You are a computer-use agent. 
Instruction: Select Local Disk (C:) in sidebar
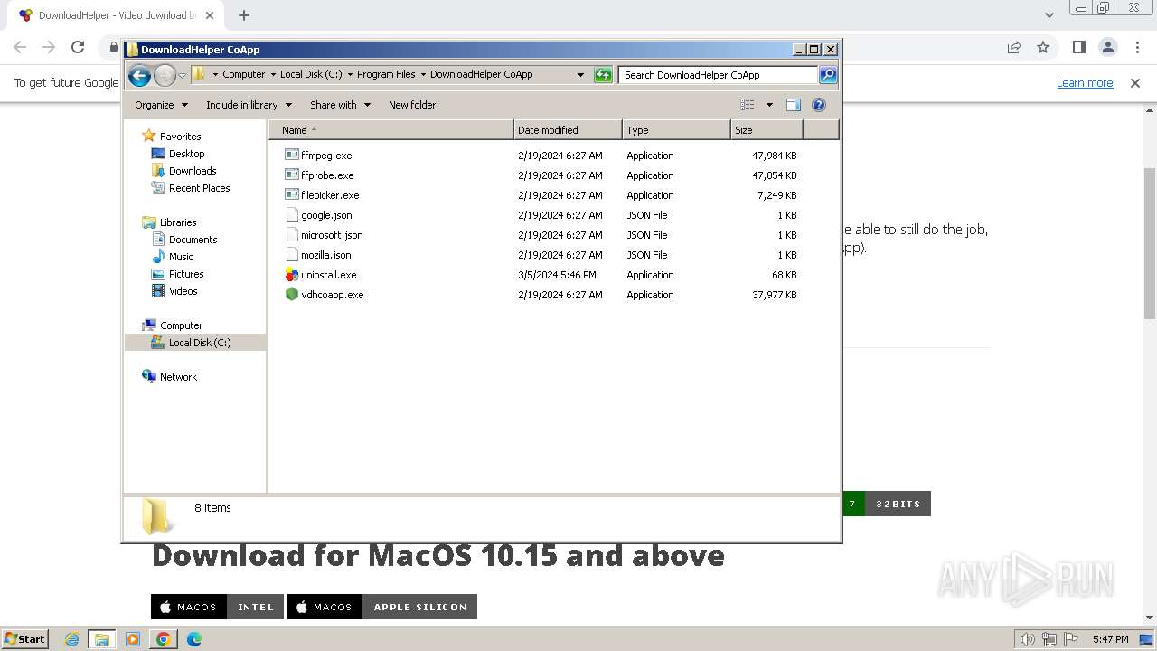click(x=200, y=343)
